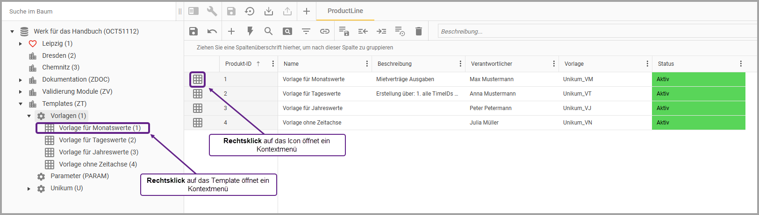Select Vorlage für Tageswerte (2) in tree
Image resolution: width=759 pixels, height=215 pixels.
pos(97,140)
